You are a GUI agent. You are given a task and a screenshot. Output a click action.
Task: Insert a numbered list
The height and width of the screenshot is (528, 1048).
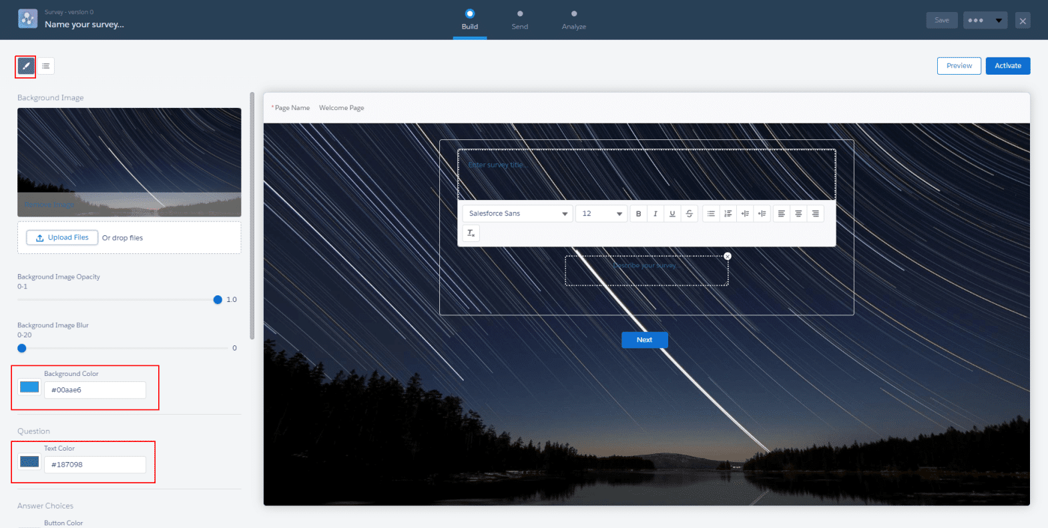point(728,214)
